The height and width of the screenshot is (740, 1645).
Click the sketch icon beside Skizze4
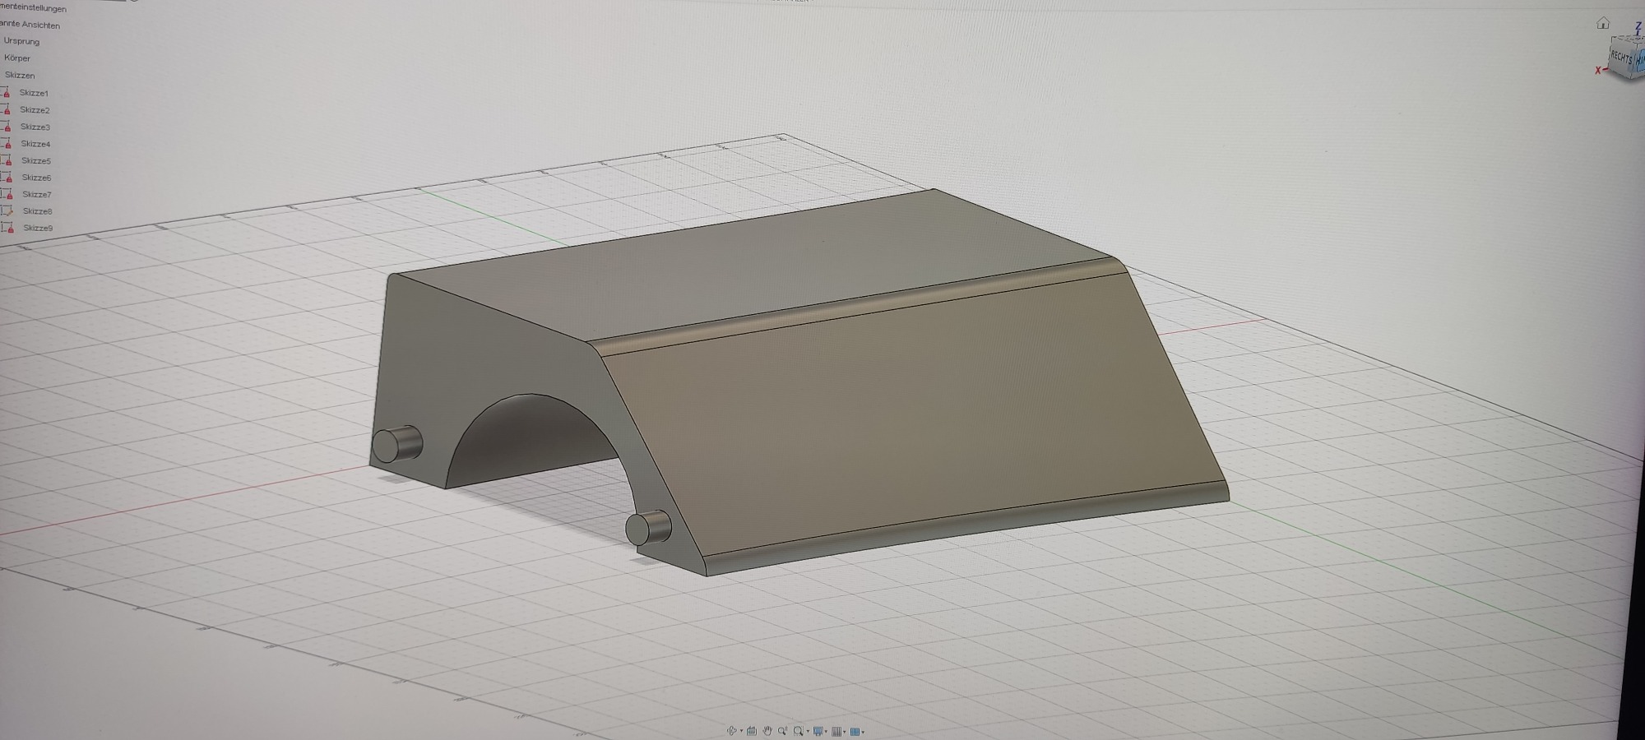click(6, 143)
